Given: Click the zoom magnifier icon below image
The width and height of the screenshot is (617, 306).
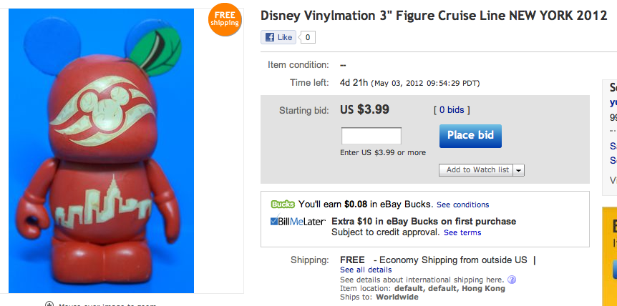Looking at the screenshot, I should (49, 304).
